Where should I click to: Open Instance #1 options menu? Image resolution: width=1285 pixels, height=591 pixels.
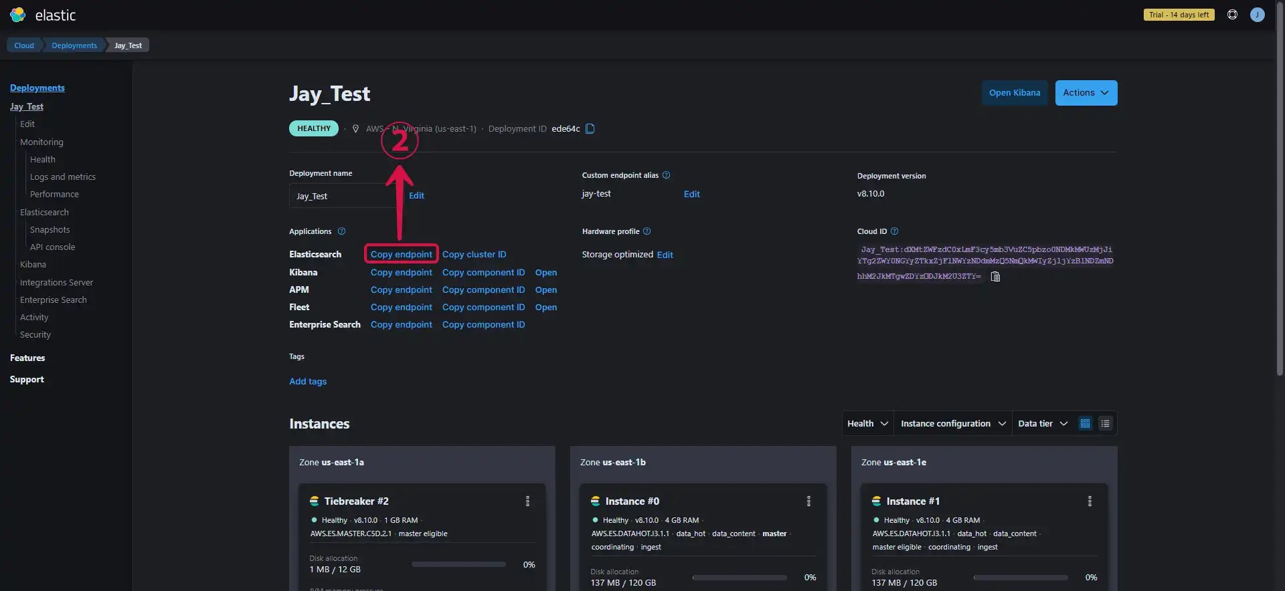pos(1090,501)
